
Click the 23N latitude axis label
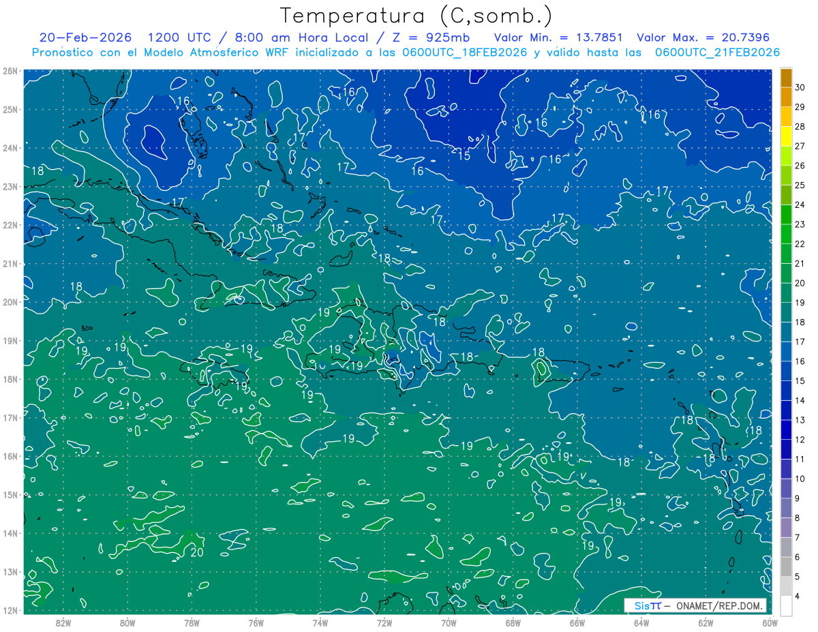coord(10,187)
